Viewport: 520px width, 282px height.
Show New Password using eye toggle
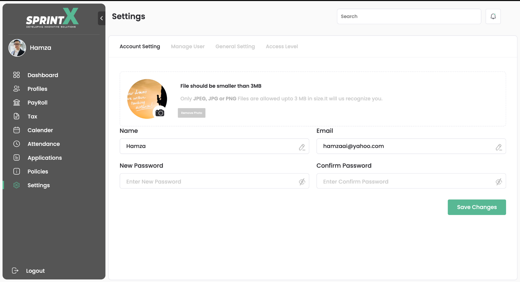coord(302,181)
